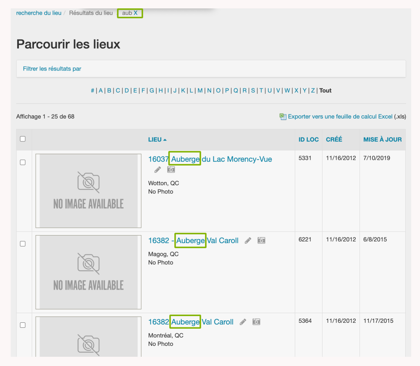Screen dimensions: 420x366
Task: Go to 'recherche du lieu' breadcrumb link
Action: [39, 13]
